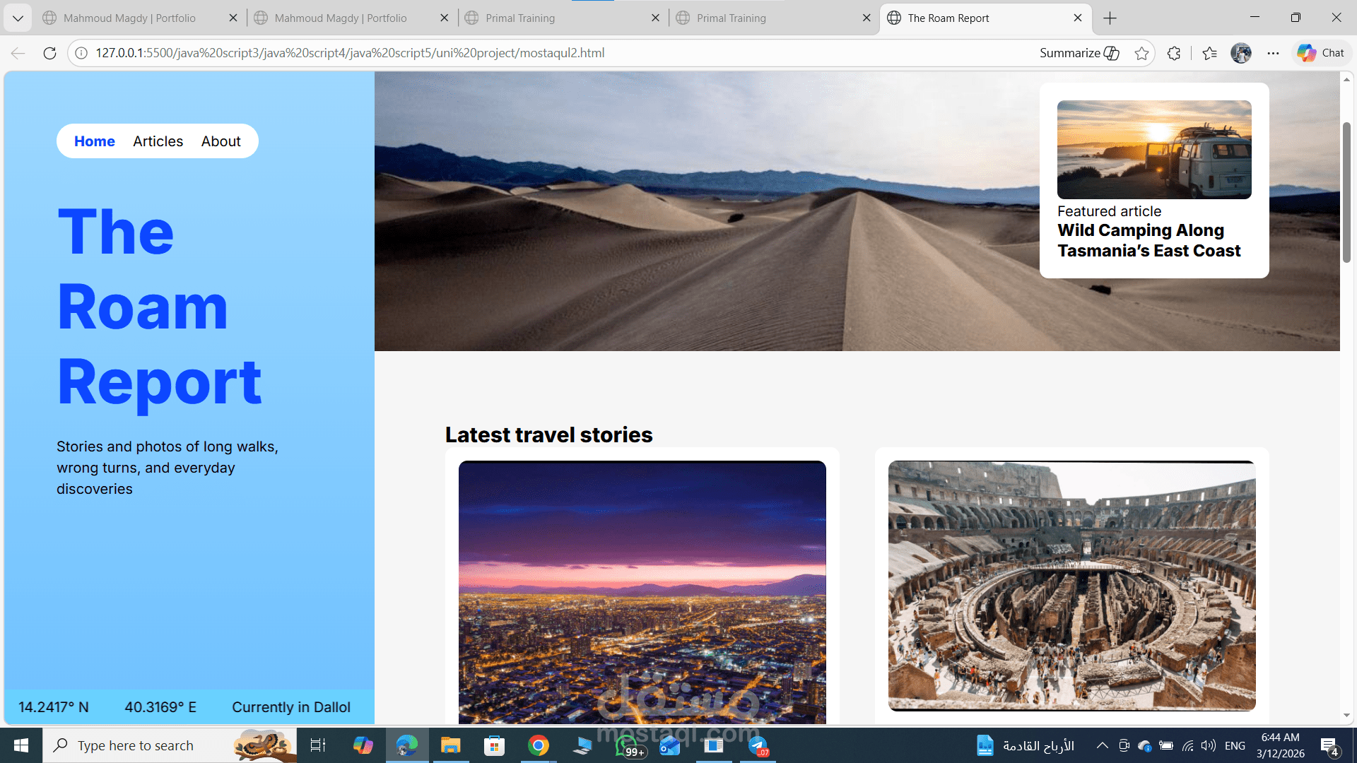The image size is (1357, 763).
Task: Mute audio via the speaker tray icon
Action: pyautogui.click(x=1208, y=745)
